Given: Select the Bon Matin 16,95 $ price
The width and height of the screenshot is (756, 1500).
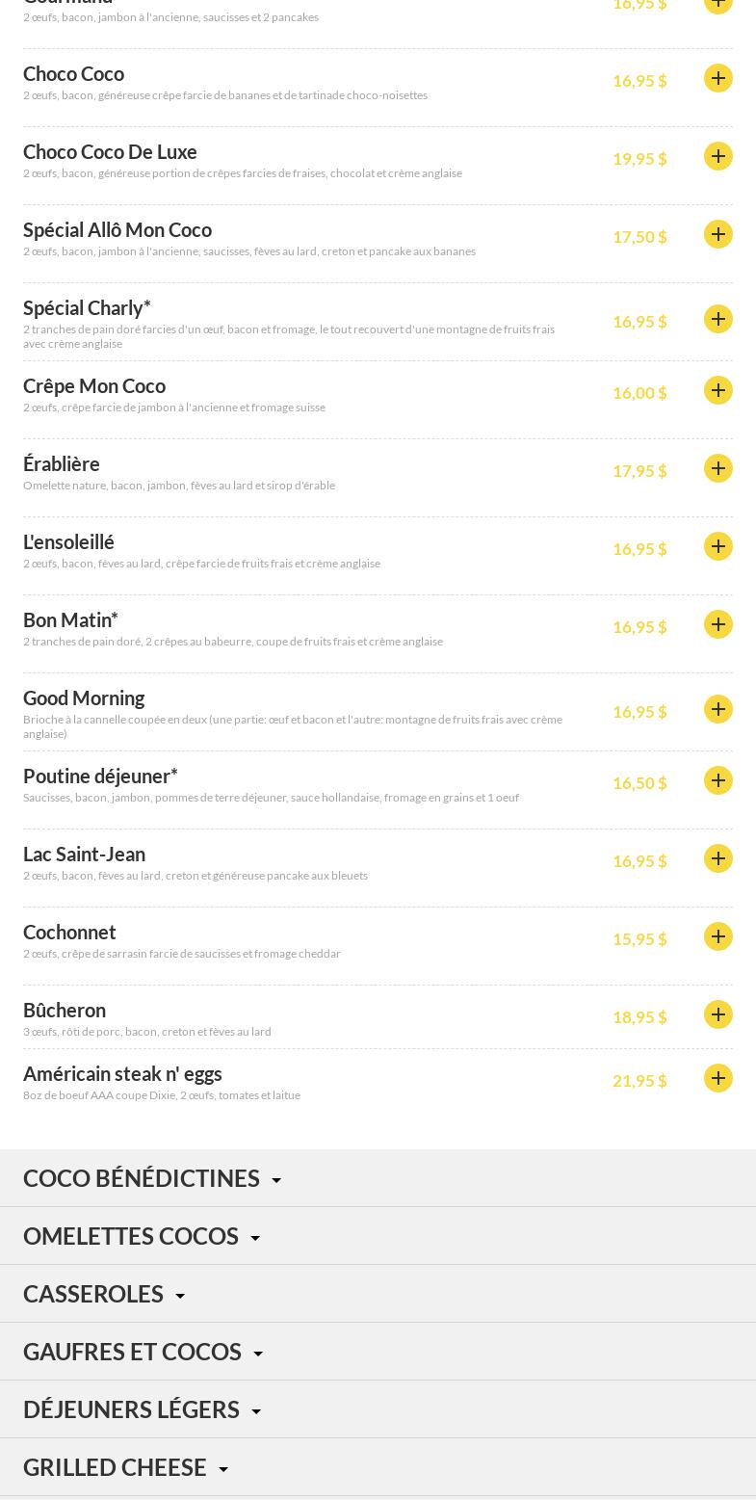Looking at the screenshot, I should (639, 627).
